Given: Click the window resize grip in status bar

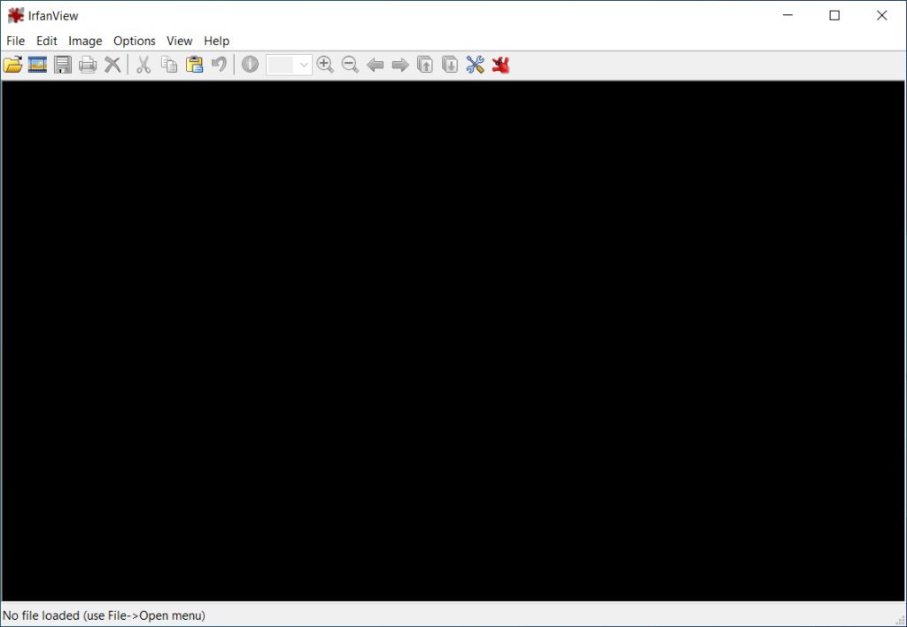Looking at the screenshot, I should 900,620.
